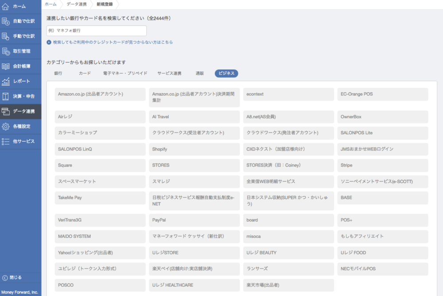Click the 他サービス list icon
443x296 pixels.
5,141
